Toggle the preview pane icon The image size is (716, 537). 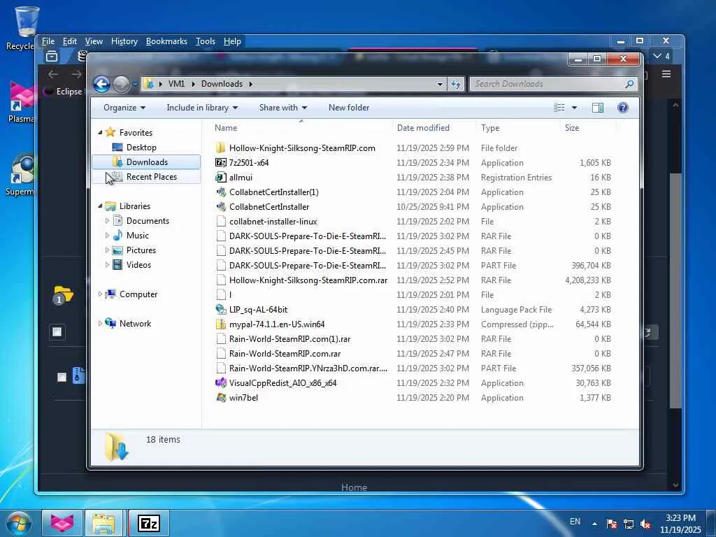(x=597, y=108)
